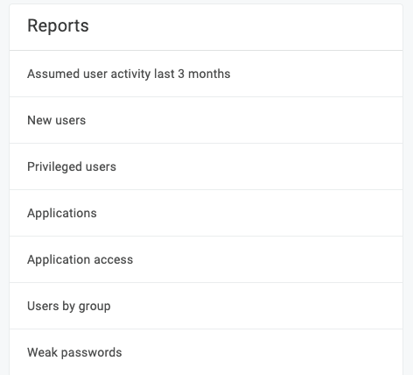Show the report on weak passwords

click(206, 352)
